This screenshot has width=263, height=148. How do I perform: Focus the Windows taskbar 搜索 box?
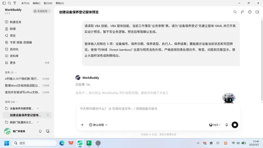click(34, 143)
